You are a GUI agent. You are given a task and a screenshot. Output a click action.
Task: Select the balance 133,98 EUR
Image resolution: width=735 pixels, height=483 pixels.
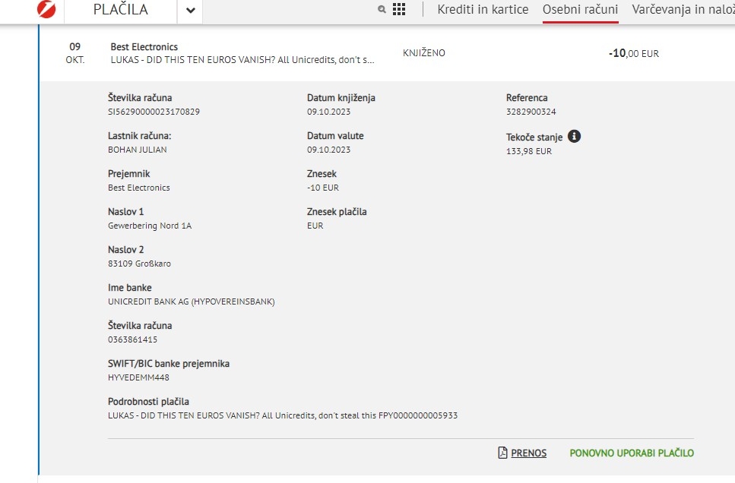pyautogui.click(x=529, y=151)
